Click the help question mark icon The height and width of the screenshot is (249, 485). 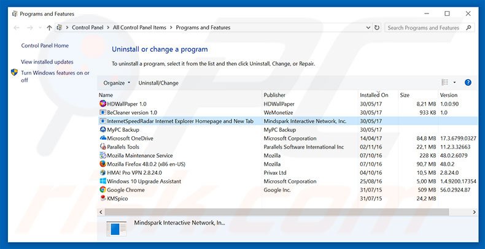click(468, 83)
